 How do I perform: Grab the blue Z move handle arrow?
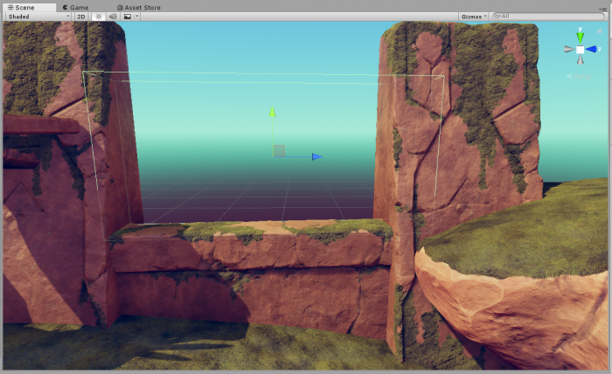coord(316,157)
